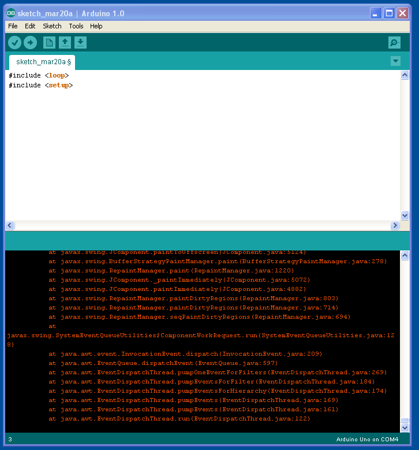This screenshot has height=450, width=419.
Task: Click 'Arduino Uno on COM4' status text
Action: point(367,440)
